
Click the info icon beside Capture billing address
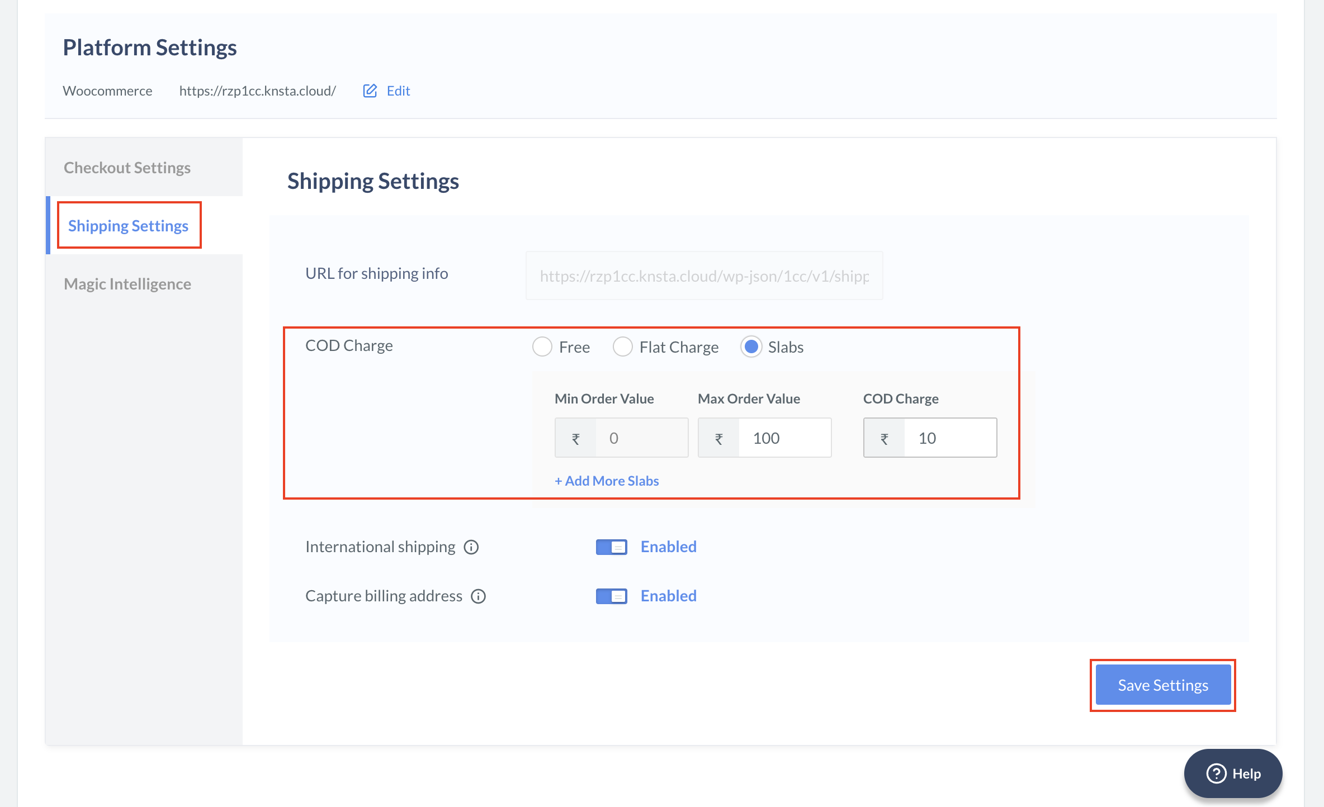(479, 596)
